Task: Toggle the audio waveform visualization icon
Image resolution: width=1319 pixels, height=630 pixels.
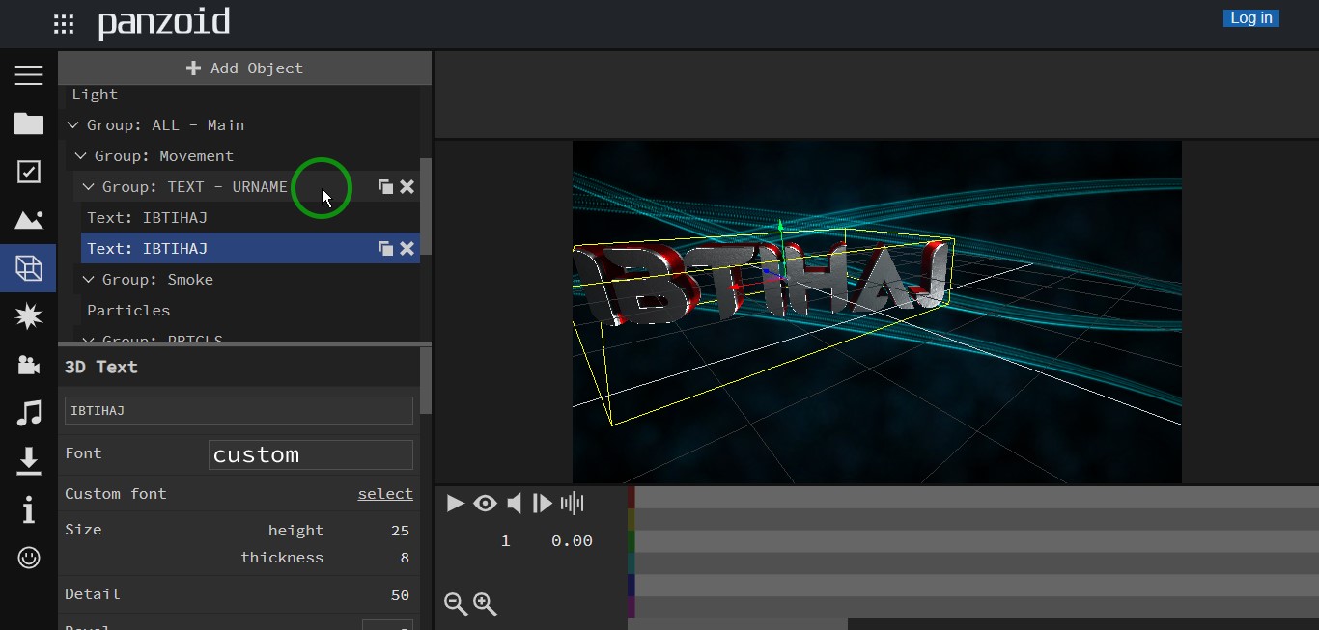Action: click(572, 503)
